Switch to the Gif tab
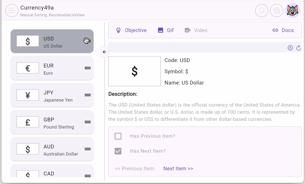Viewport: 305px width, 184px height. (166, 30)
